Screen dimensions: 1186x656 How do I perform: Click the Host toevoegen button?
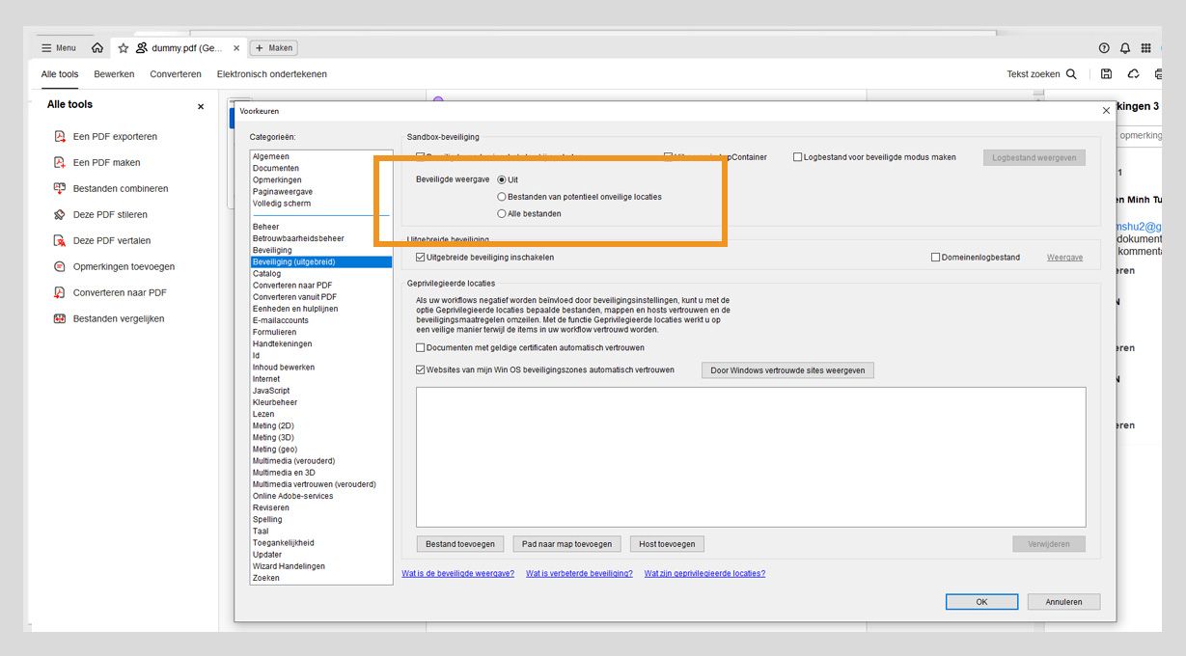click(x=667, y=543)
